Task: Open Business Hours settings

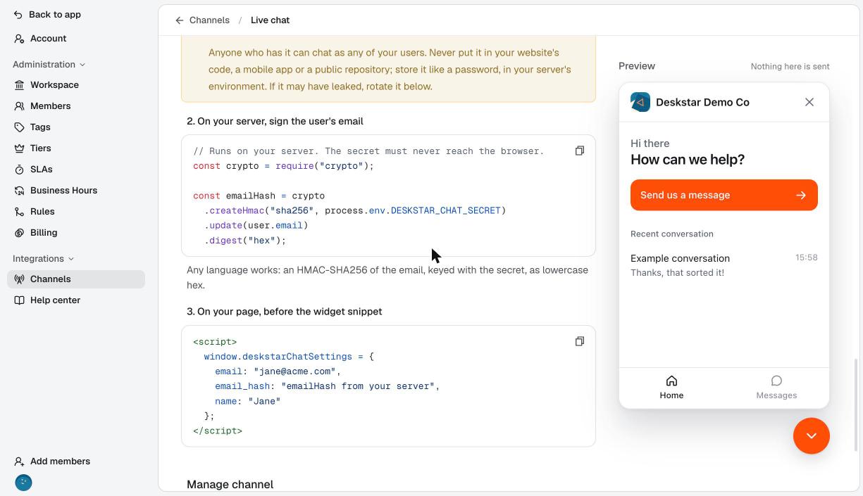Action: point(76,191)
